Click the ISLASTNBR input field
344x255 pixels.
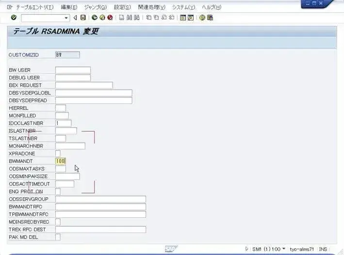pos(66,131)
